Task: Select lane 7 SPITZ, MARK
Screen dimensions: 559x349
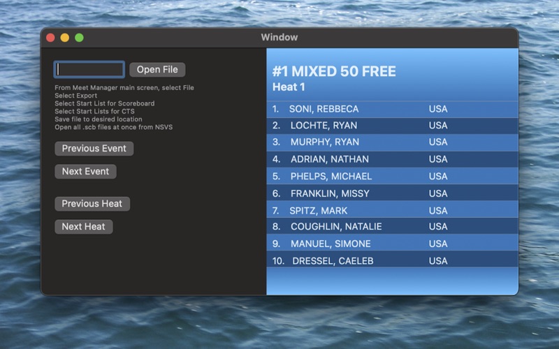Action: pos(392,209)
